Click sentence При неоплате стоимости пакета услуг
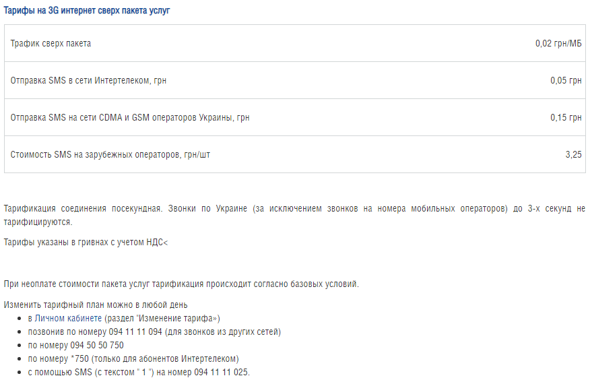The width and height of the screenshot is (590, 380). pos(181,284)
